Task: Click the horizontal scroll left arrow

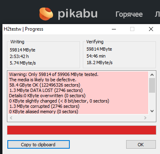Action: coord(11,118)
